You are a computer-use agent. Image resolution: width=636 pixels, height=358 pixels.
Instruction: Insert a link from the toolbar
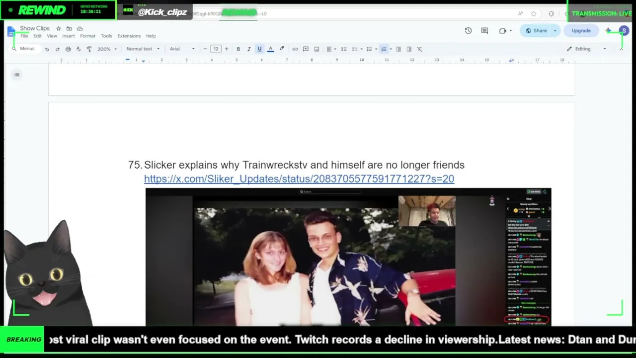(x=295, y=49)
